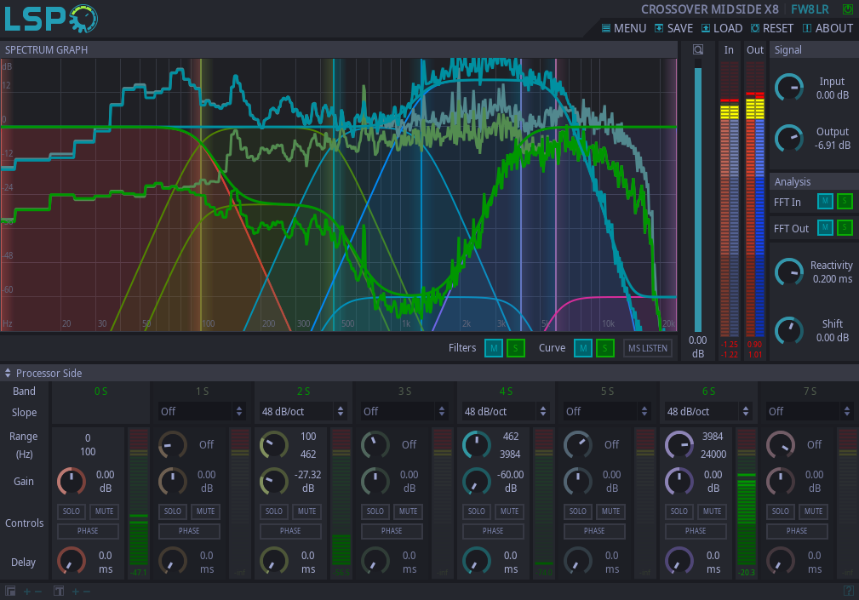Click the minus beside the font scaling icon
859x600 pixels.
click(87, 591)
